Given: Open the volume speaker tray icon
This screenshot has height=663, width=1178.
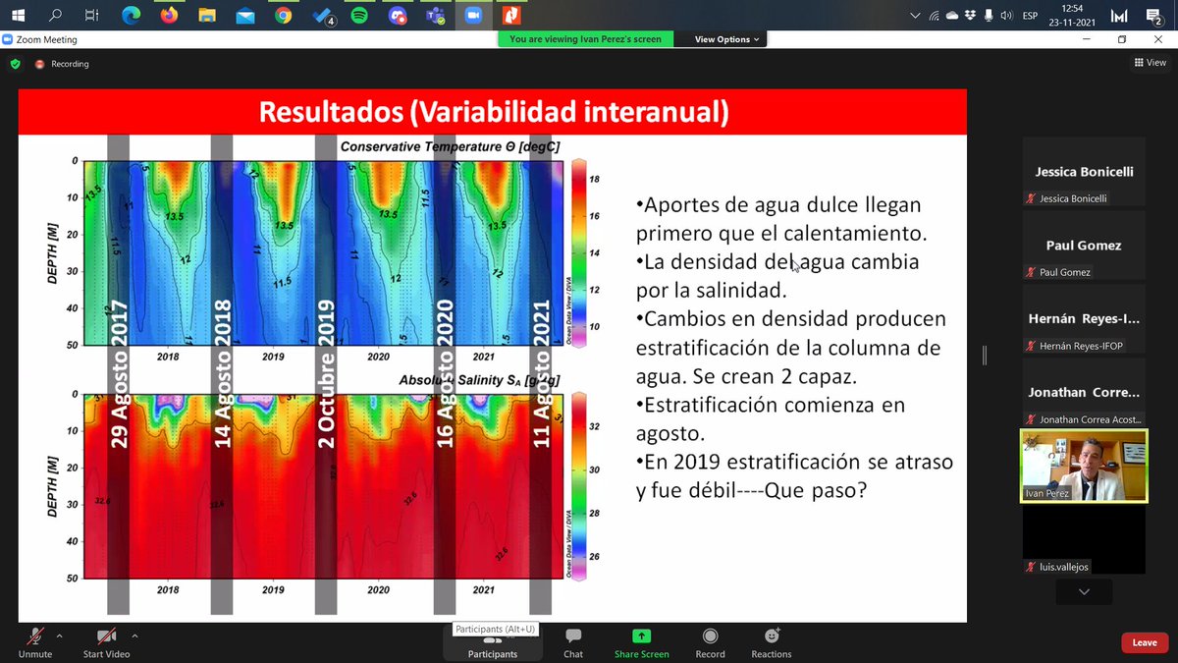Looking at the screenshot, I should click(x=1005, y=15).
